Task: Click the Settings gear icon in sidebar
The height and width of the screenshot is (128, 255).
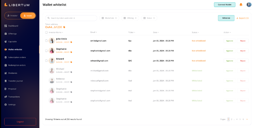Action: pyautogui.click(x=6, y=104)
